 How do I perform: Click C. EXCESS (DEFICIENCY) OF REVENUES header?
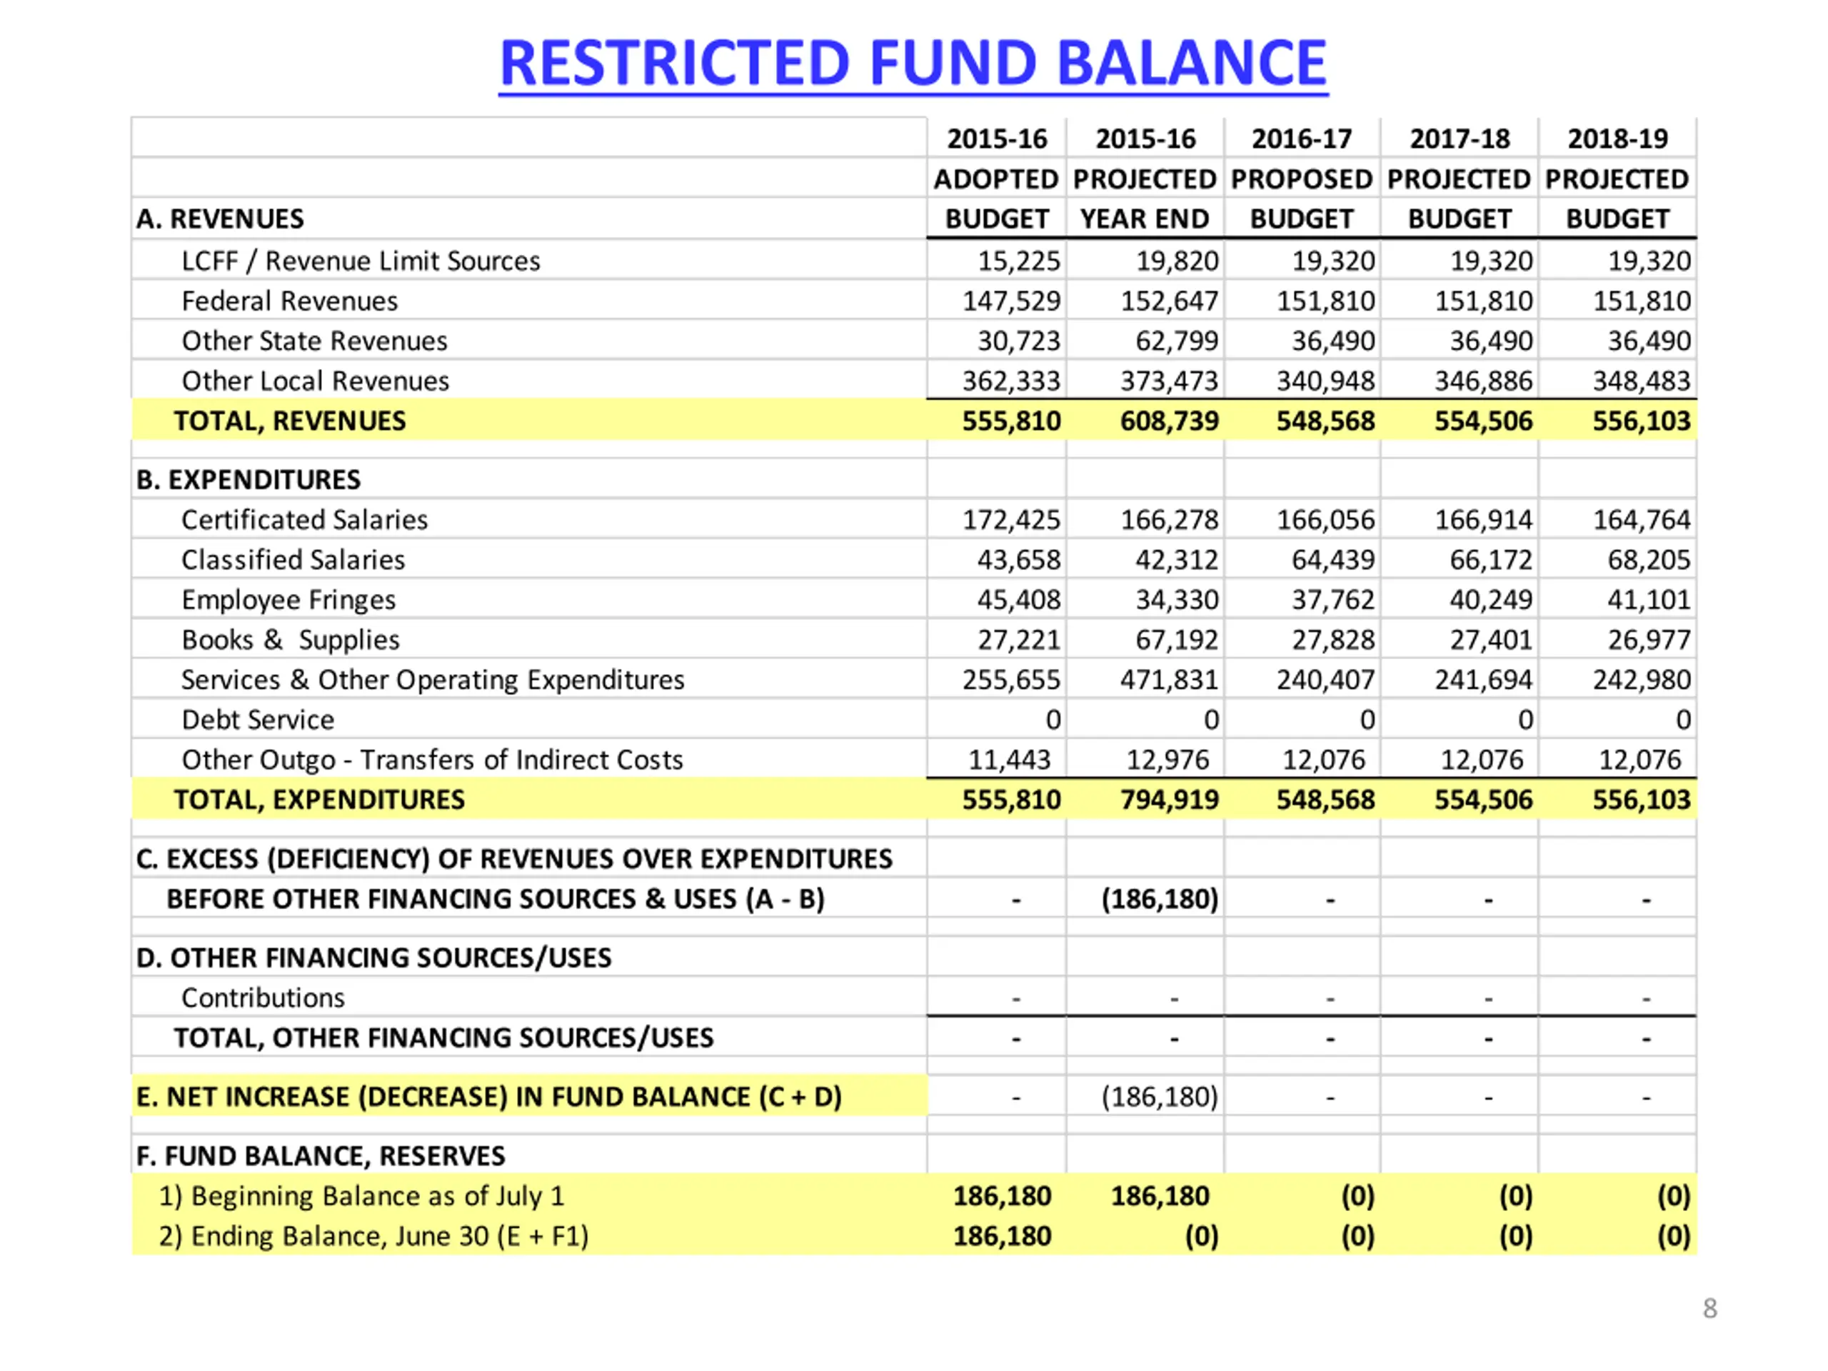(514, 858)
